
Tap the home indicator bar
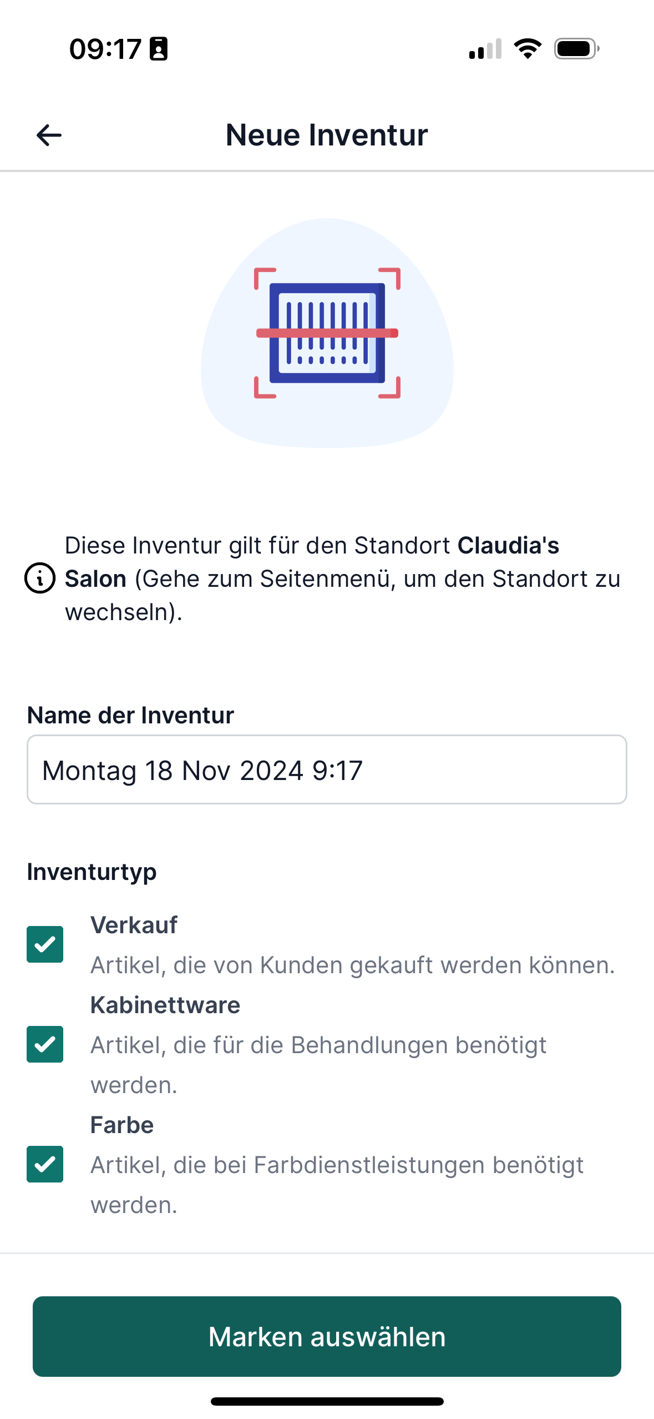click(327, 1401)
